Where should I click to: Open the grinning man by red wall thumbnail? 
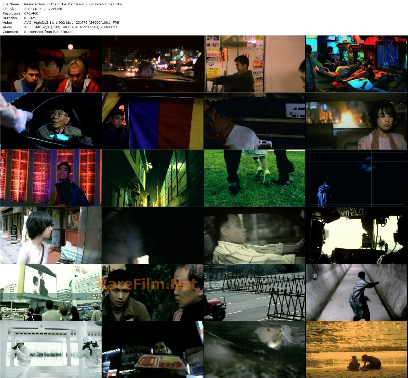[x=51, y=178]
